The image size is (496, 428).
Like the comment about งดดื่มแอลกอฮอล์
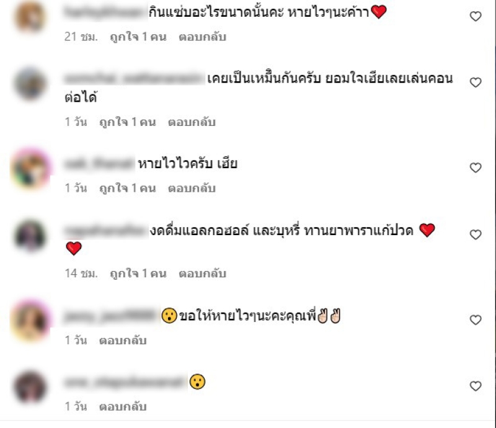476,234
